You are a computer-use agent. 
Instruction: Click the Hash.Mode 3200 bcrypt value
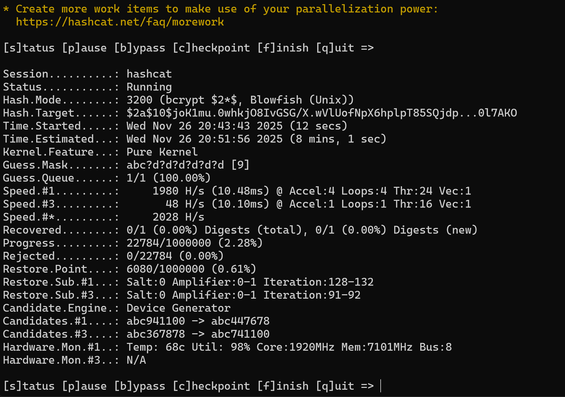coord(240,100)
